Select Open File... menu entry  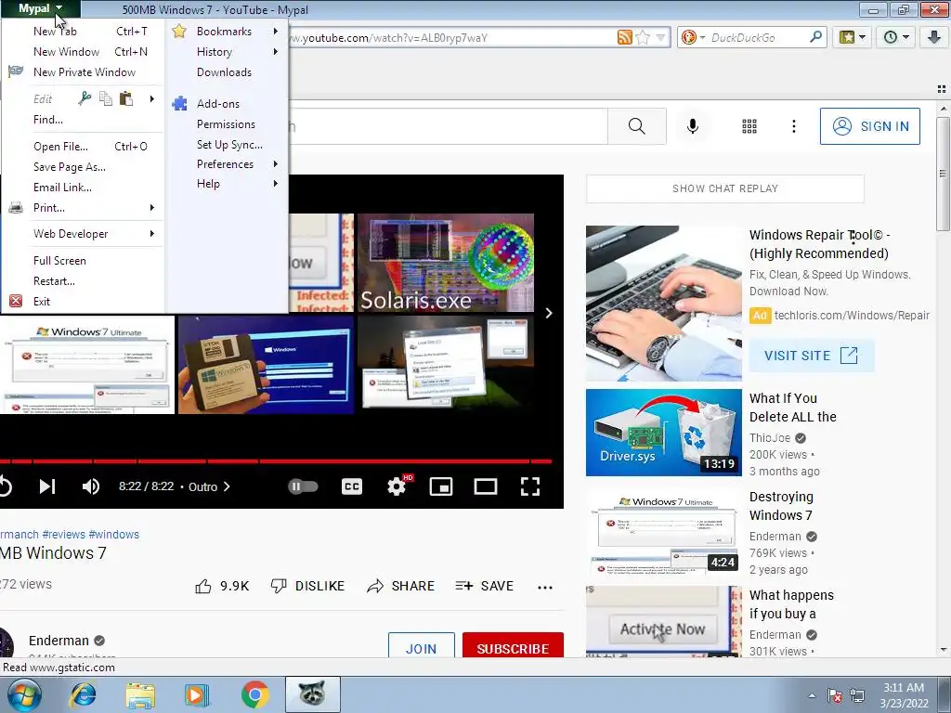click(85, 146)
